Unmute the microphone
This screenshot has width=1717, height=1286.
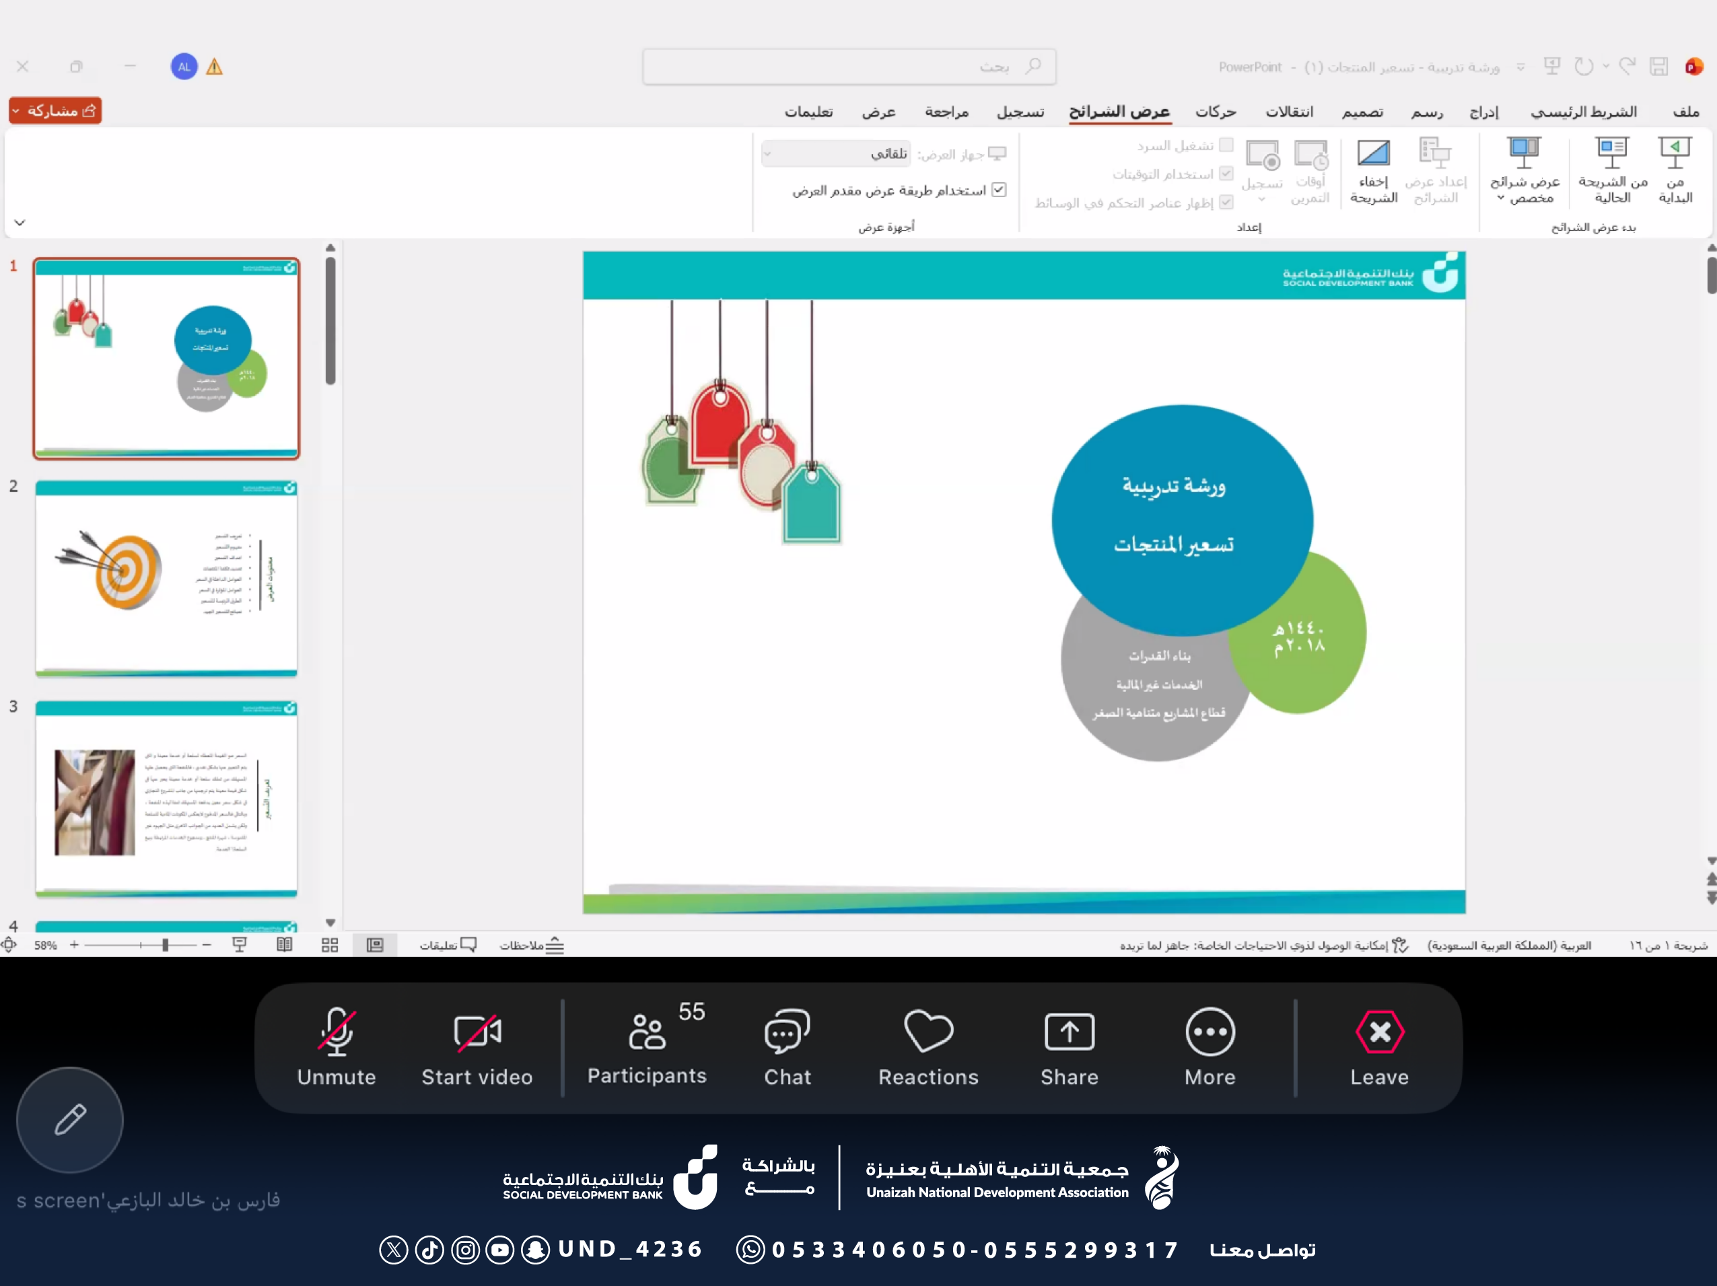click(x=336, y=1032)
